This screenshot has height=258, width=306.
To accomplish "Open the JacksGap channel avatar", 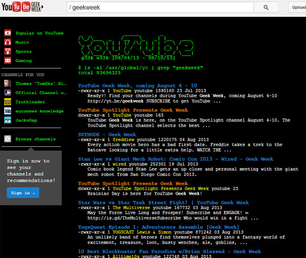I will 8,120.
